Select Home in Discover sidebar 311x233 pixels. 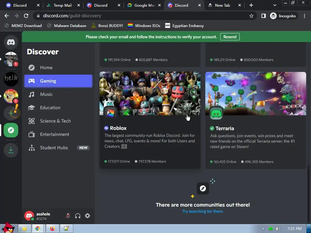point(58,68)
